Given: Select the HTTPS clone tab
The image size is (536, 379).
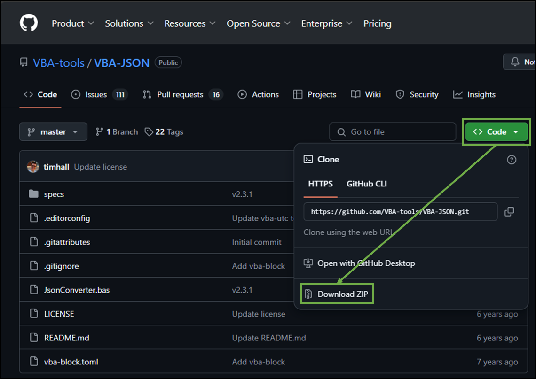Looking at the screenshot, I should pyautogui.click(x=320, y=184).
